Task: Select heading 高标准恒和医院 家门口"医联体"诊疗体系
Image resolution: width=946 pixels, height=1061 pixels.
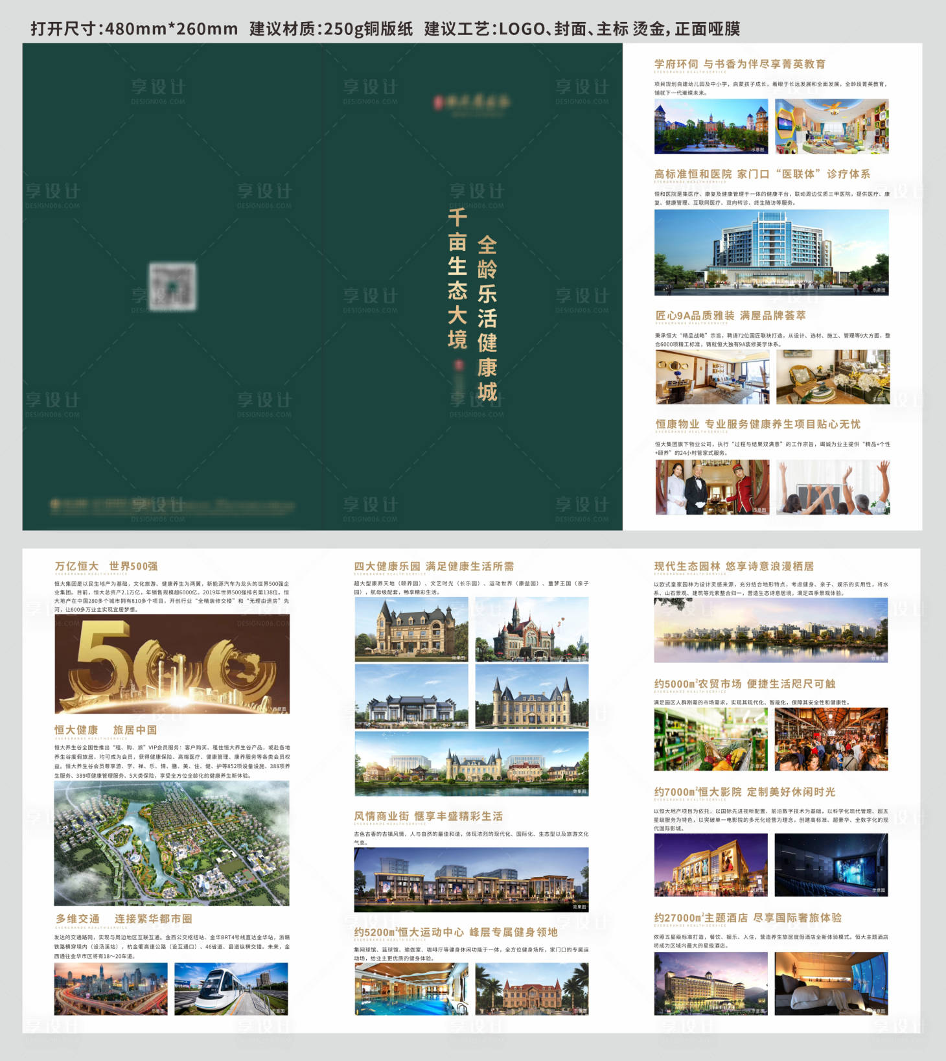Action: click(x=762, y=174)
